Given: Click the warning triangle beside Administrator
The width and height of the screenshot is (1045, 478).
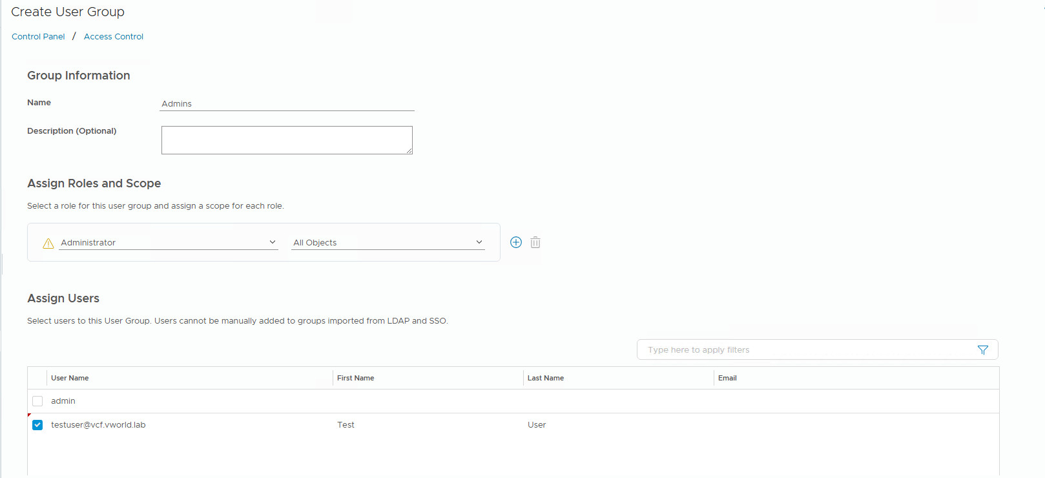Looking at the screenshot, I should 48,244.
